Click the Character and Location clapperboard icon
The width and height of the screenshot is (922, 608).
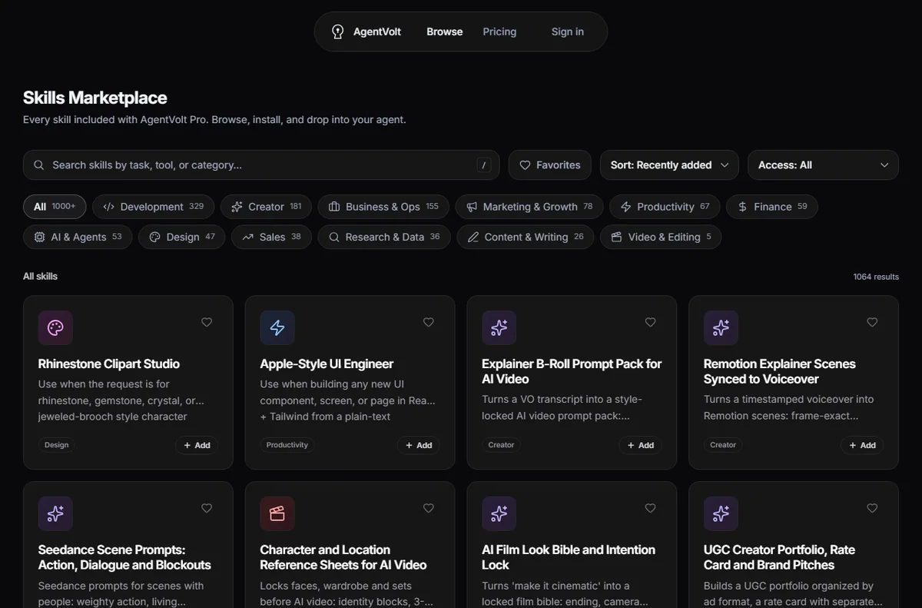coord(277,513)
